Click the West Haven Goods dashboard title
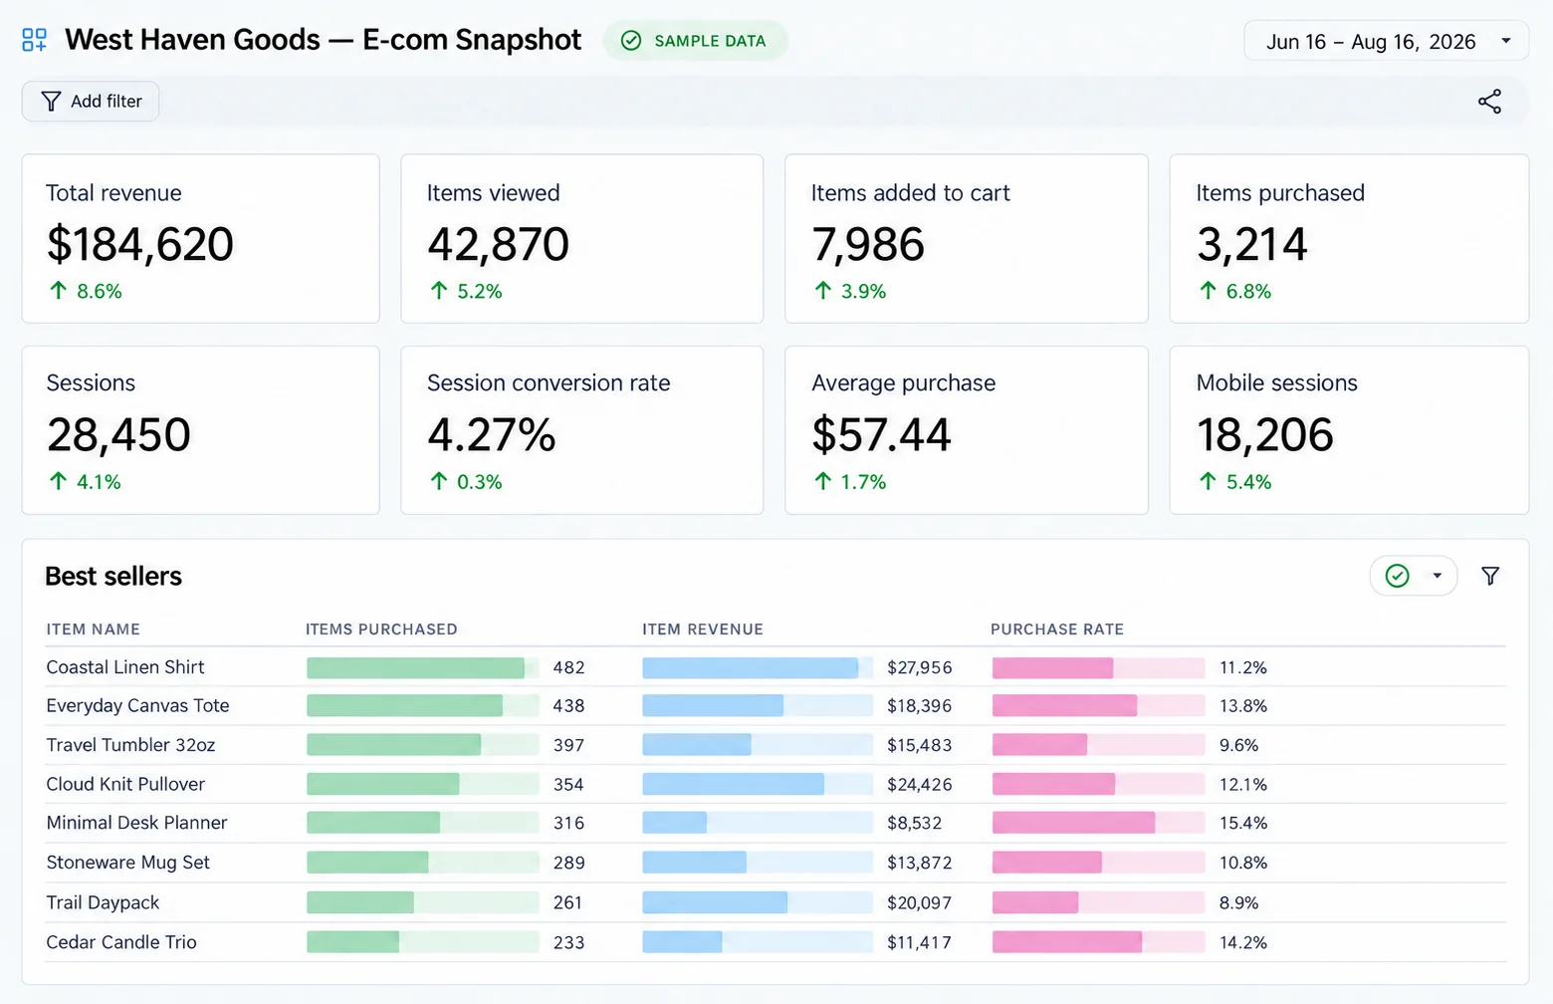 (x=324, y=40)
